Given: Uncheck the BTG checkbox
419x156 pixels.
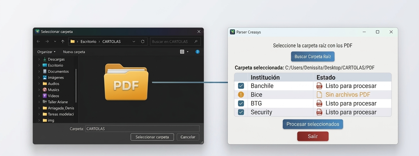Looking at the screenshot, I should point(241,103).
